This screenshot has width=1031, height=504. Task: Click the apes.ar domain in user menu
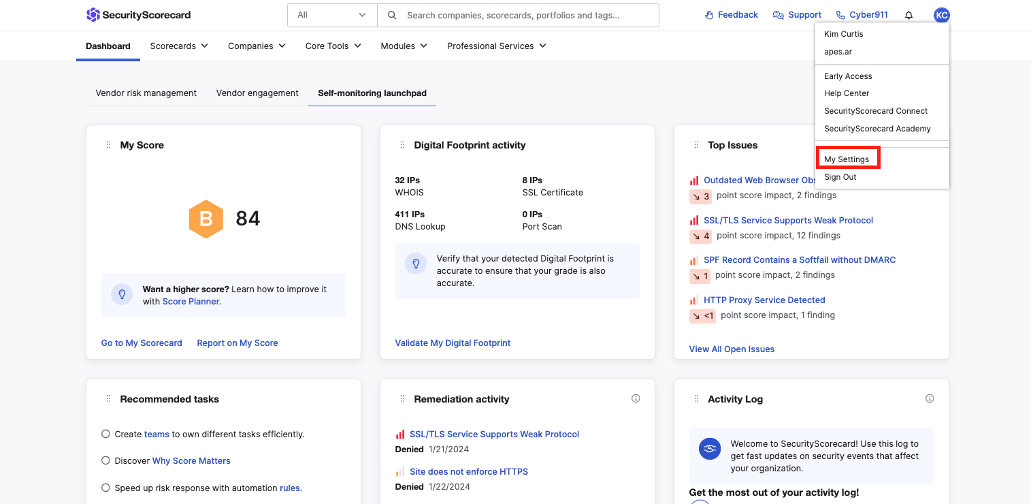tap(838, 51)
